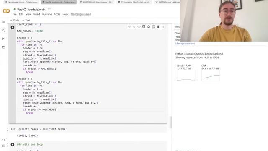268x151 pixels.
Task: Open the Runtime menu
Action: point(47,14)
